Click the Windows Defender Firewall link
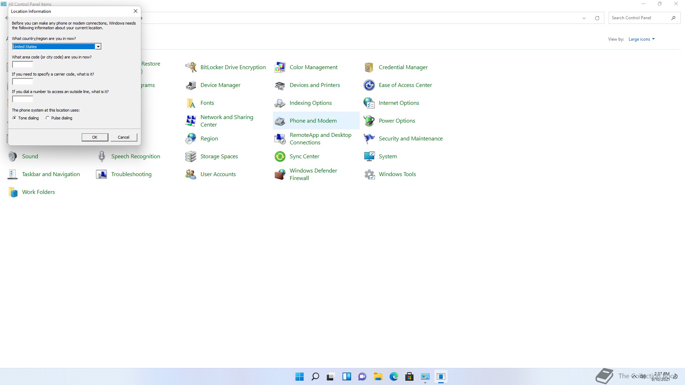The image size is (685, 385). pos(313,174)
